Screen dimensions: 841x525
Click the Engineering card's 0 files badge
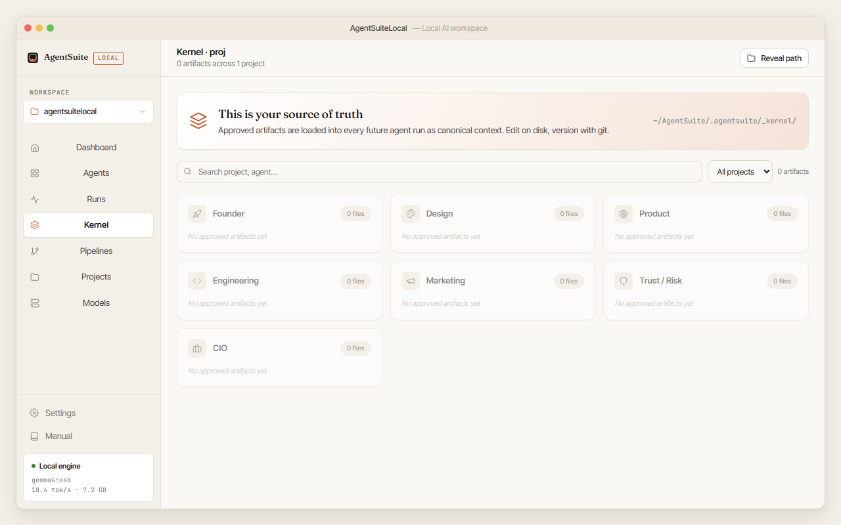pos(355,282)
